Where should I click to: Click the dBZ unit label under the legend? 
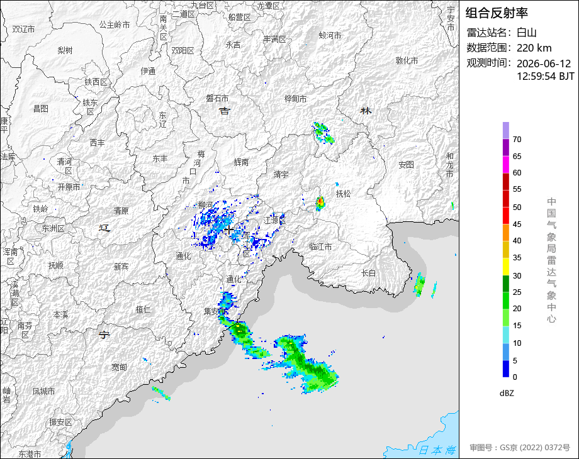(507, 394)
